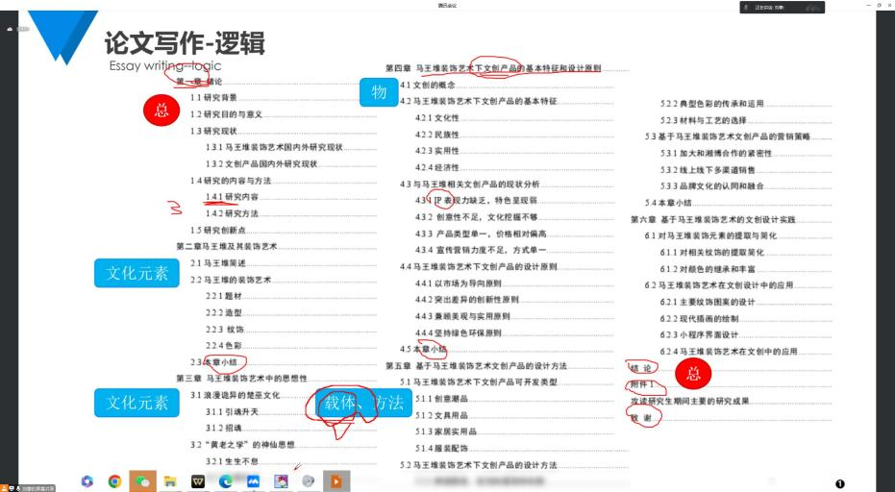Screen dimensions: 895x492
Task: Launch WPS Office from the taskbar
Action: coord(198,480)
